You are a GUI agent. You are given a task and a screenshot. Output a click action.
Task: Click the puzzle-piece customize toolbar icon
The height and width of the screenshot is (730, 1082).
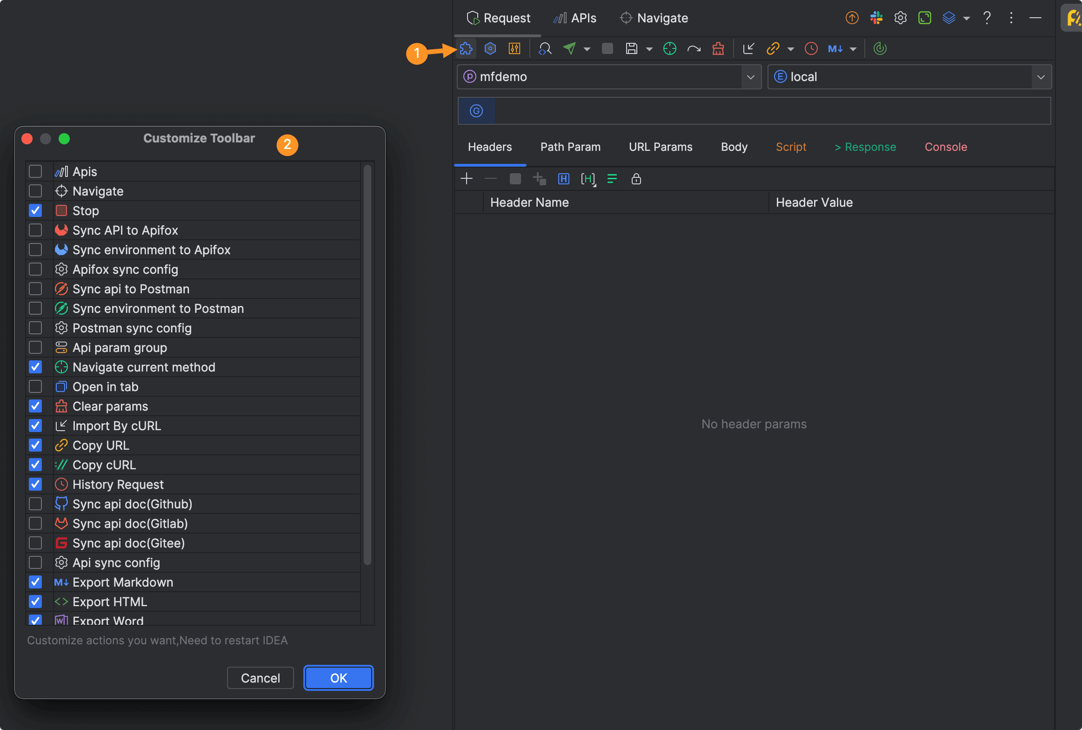point(466,48)
